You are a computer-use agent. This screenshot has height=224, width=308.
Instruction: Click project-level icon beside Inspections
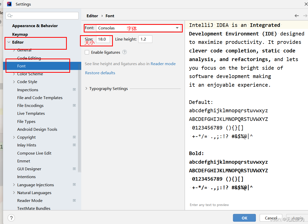[x=74, y=89]
